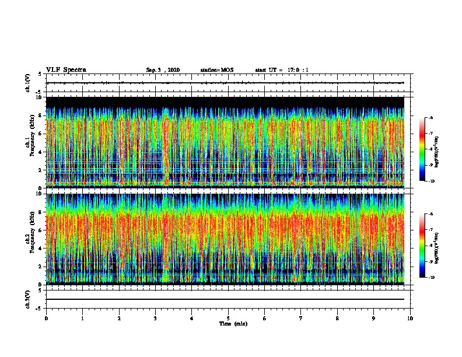Click the ch.1 spectrogram plot area
462x357 pixels.
(225, 142)
